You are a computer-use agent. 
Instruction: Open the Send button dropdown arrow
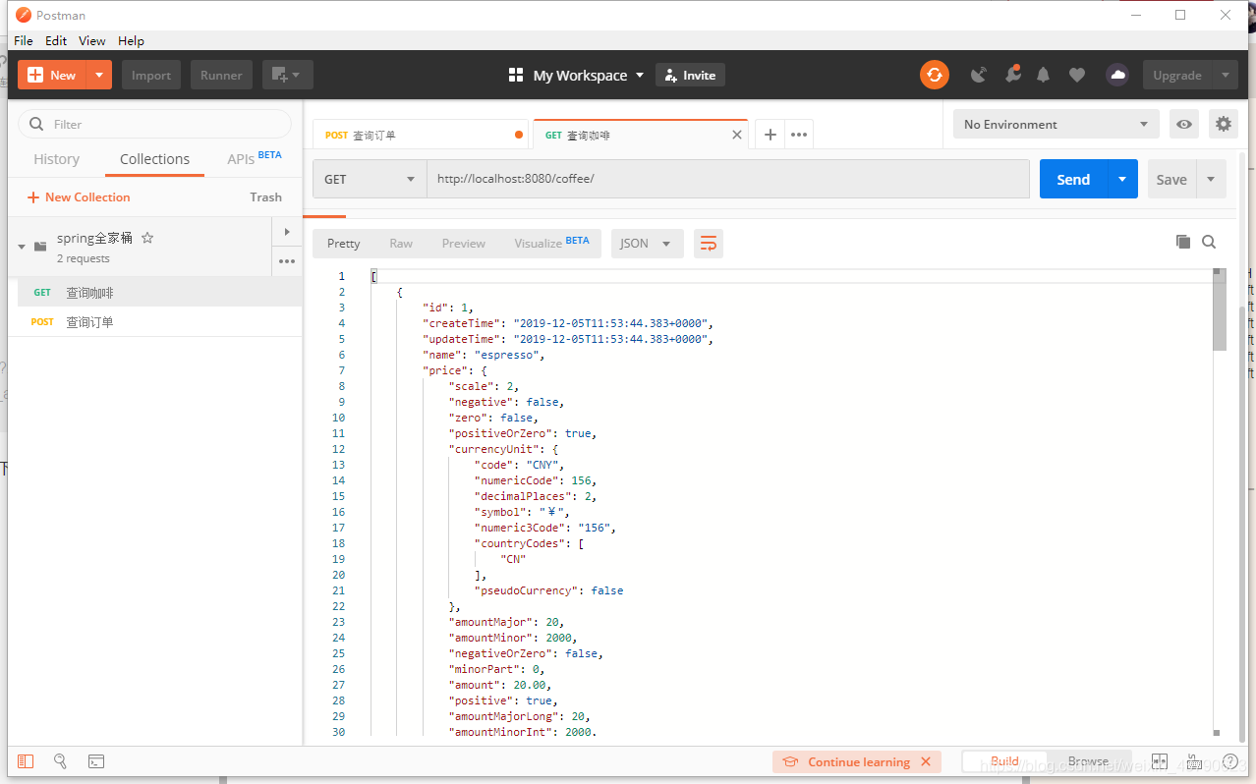coord(1122,179)
